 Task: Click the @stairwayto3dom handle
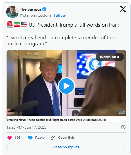(35, 15)
